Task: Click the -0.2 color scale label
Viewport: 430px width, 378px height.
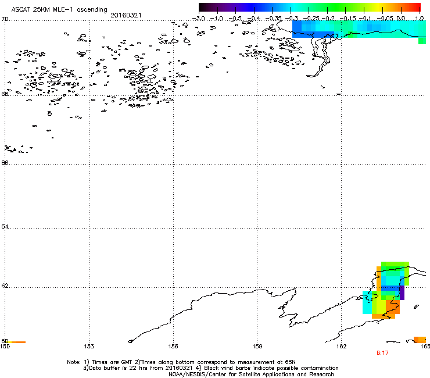Action: pos(328,19)
